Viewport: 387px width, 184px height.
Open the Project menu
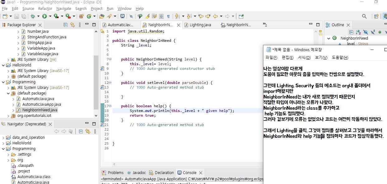point(97,8)
